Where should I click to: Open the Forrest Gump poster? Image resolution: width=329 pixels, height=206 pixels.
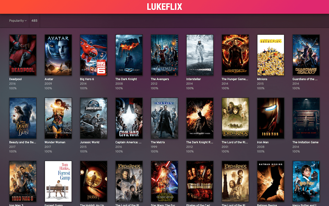click(58, 181)
